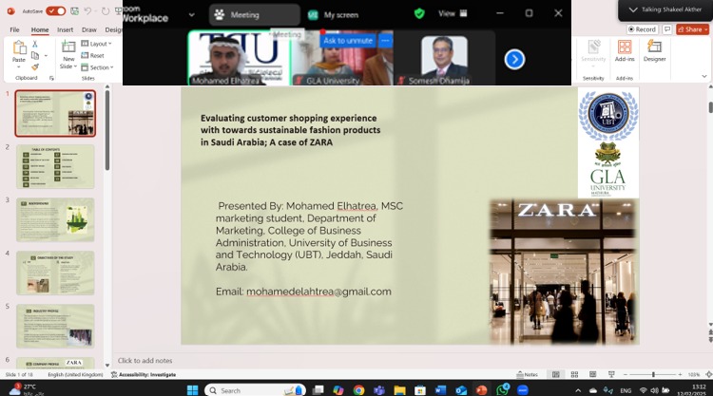Image resolution: width=713 pixels, height=396 pixels.
Task: Insert a New Slide from the ribbon
Action: [68, 47]
